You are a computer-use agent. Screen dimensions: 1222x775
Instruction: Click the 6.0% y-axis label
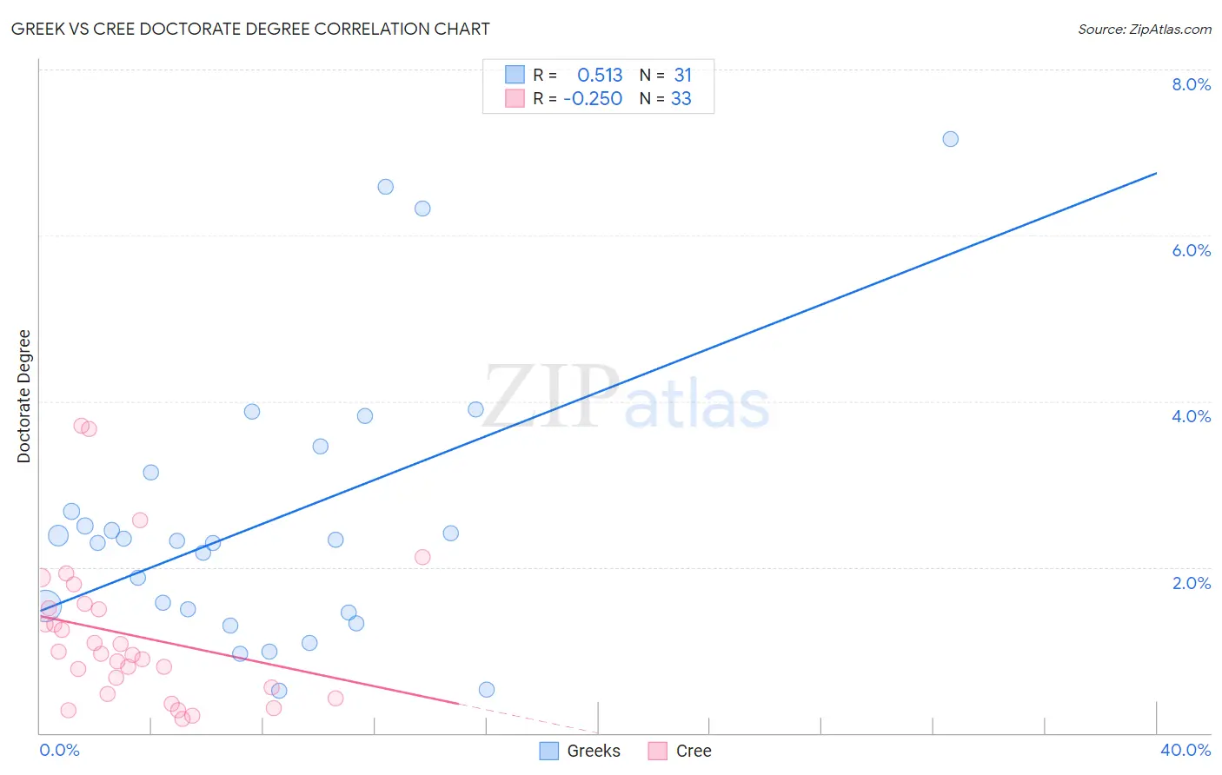click(x=1191, y=250)
